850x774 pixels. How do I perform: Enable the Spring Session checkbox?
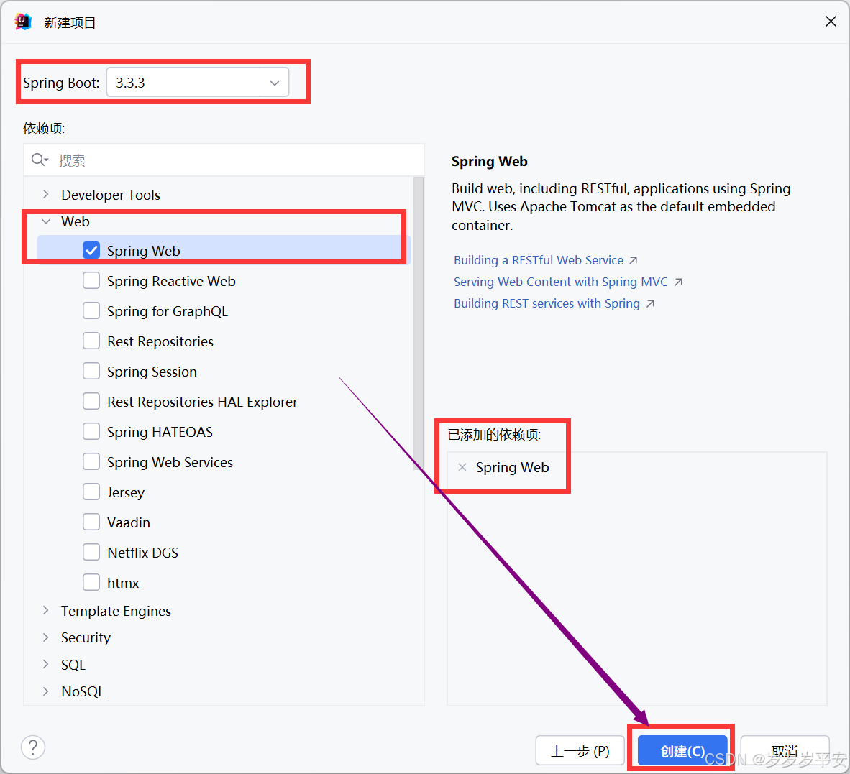[x=91, y=372]
